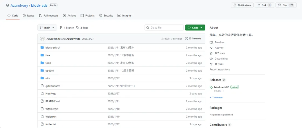Click the pulse icon beside Activity

211,48
